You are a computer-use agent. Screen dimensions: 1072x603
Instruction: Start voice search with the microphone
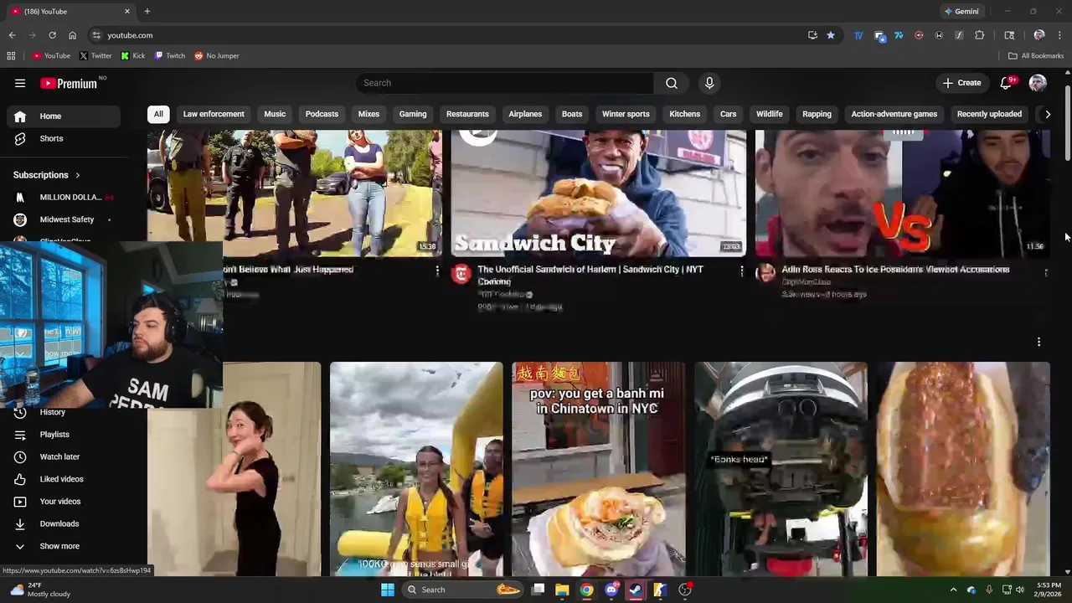(x=709, y=83)
